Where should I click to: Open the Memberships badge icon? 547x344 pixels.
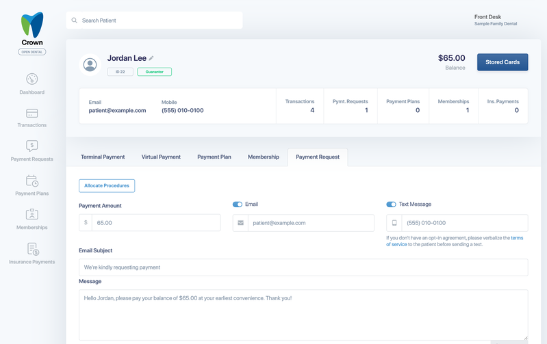(31, 214)
